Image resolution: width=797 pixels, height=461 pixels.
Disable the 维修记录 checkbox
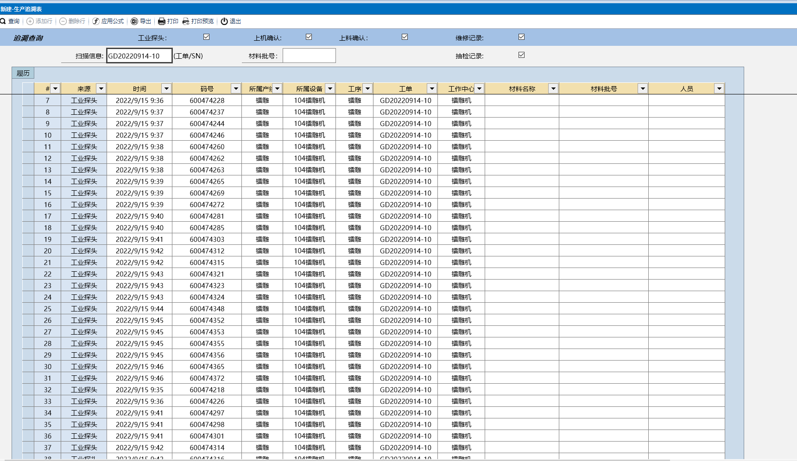[x=522, y=37]
